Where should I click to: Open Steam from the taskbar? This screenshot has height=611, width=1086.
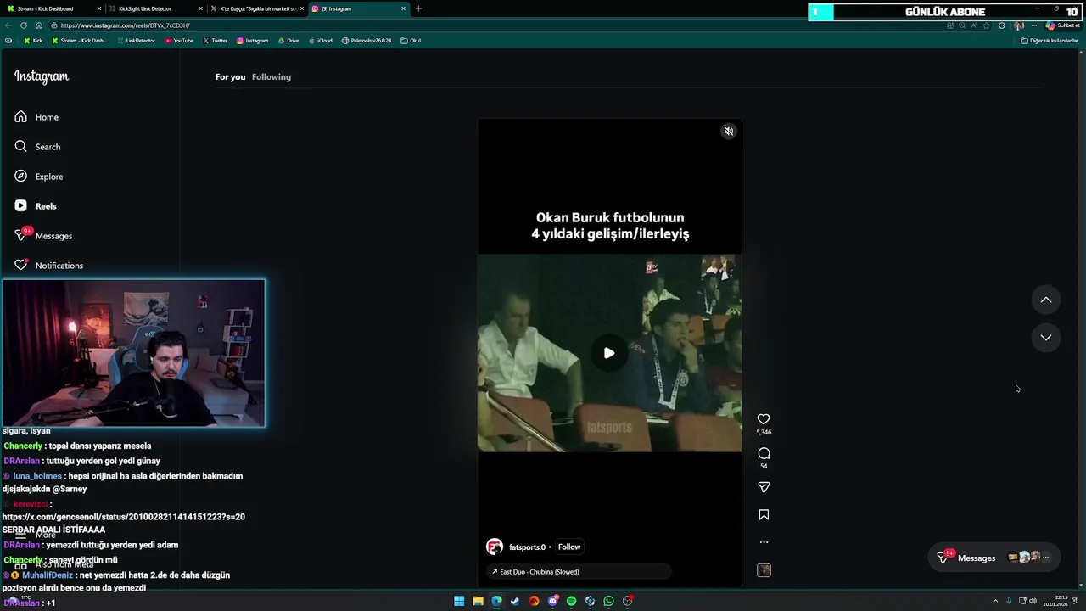tap(515, 601)
